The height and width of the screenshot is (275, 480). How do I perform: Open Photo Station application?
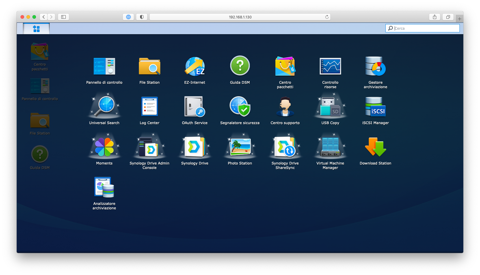tap(240, 147)
